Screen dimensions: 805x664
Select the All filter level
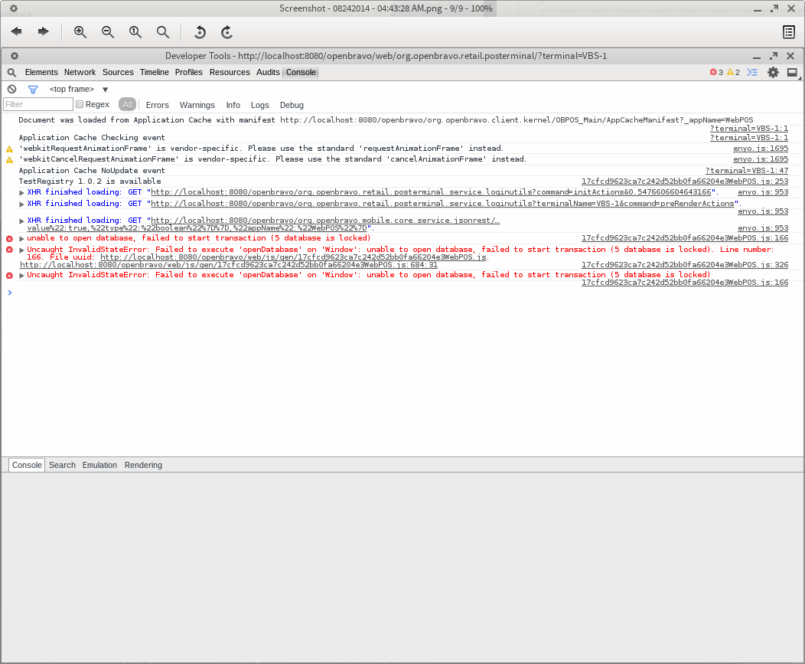tap(127, 105)
